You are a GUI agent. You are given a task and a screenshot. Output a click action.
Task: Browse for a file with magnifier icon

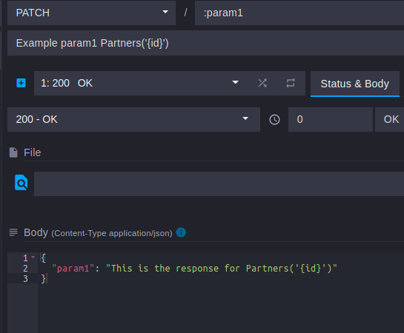pos(21,183)
